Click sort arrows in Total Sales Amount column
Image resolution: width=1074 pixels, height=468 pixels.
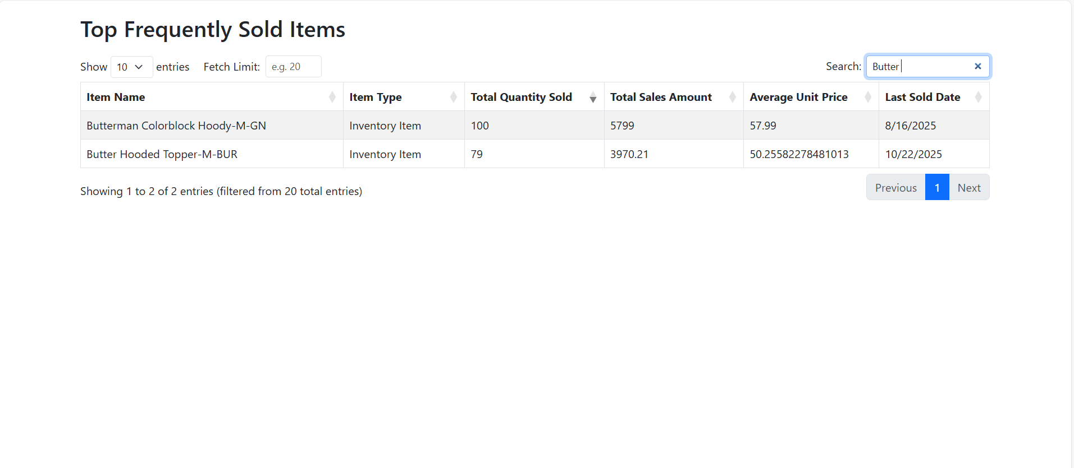pyautogui.click(x=732, y=97)
